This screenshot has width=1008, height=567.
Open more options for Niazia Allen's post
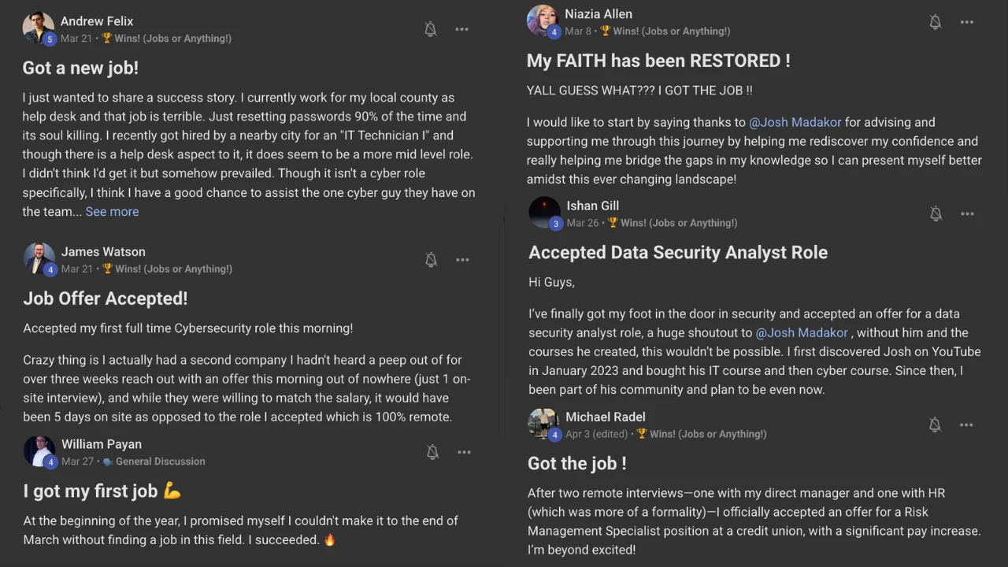[x=967, y=22]
